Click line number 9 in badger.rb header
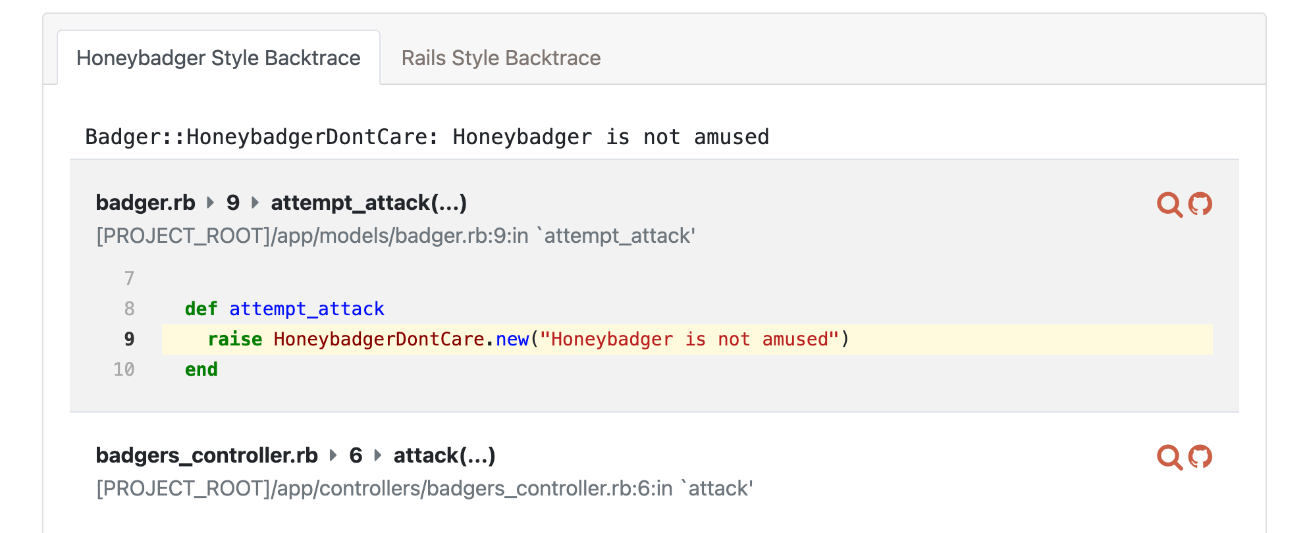The width and height of the screenshot is (1309, 533). point(233,203)
